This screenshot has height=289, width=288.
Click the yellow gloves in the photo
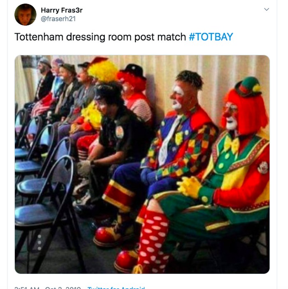tap(190, 187)
